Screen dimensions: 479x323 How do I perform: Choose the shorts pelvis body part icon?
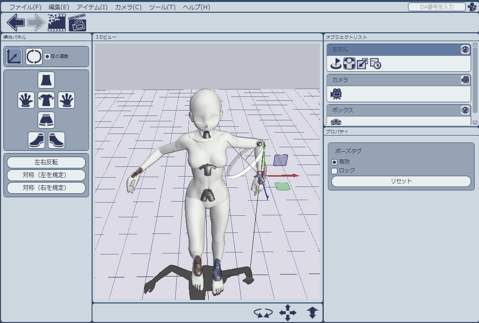pyautogui.click(x=46, y=120)
